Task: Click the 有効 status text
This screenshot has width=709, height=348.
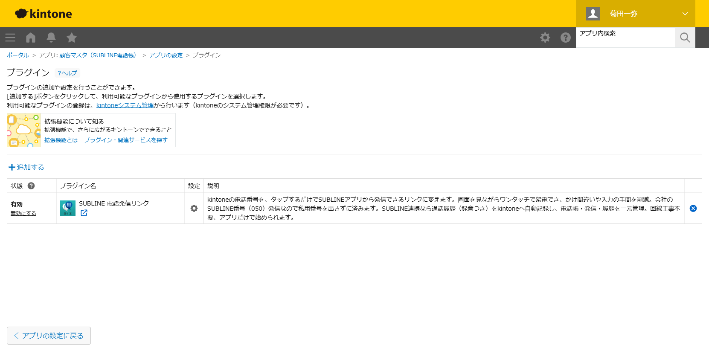Action: click(x=17, y=204)
